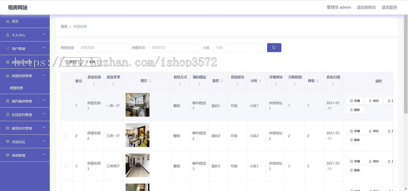Expand the 个人中心 chevron

44,34
